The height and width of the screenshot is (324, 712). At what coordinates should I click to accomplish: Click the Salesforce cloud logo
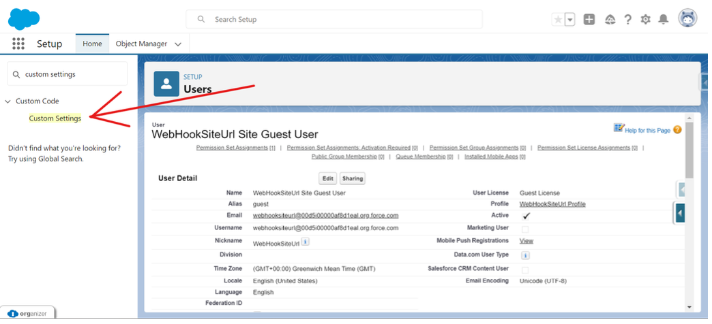click(x=24, y=19)
